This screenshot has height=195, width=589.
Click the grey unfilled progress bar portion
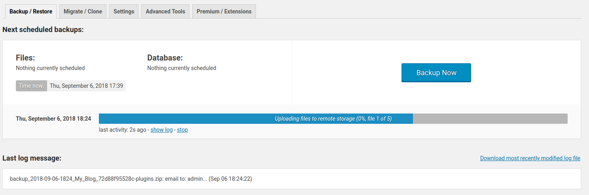(x=490, y=119)
